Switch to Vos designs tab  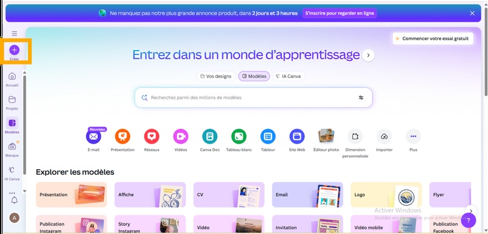pyautogui.click(x=216, y=76)
